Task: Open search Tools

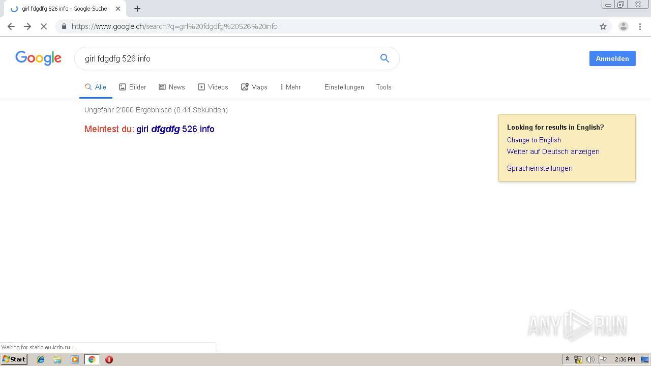Action: pos(384,87)
